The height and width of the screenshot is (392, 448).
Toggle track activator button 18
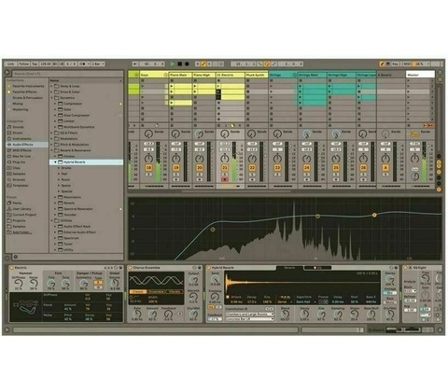[148, 168]
